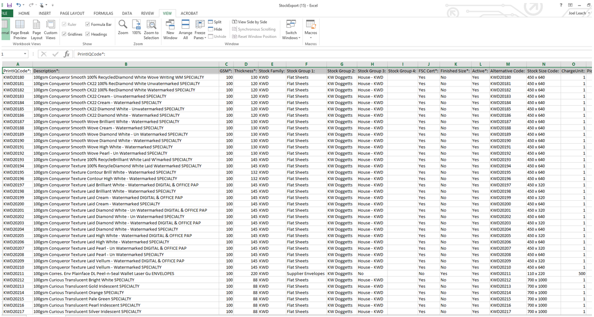The height and width of the screenshot is (317, 594).
Task: Select cell 100gsm Curious Translucent Orange SPECIALTY
Action: click(126, 293)
